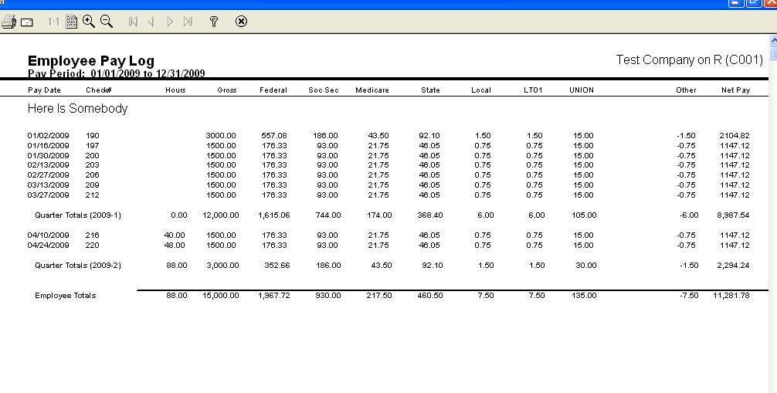Click the Check# column header
Image resolution: width=777 pixels, height=393 pixels.
click(x=99, y=90)
